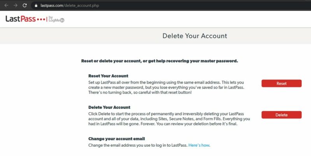The image size is (311, 156).
Task: Click the browser forward arrow
Action: click(15, 6)
